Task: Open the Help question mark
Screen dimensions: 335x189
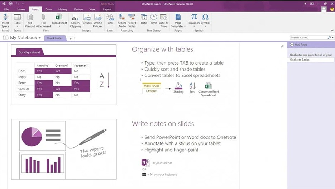Action: point(305,4)
